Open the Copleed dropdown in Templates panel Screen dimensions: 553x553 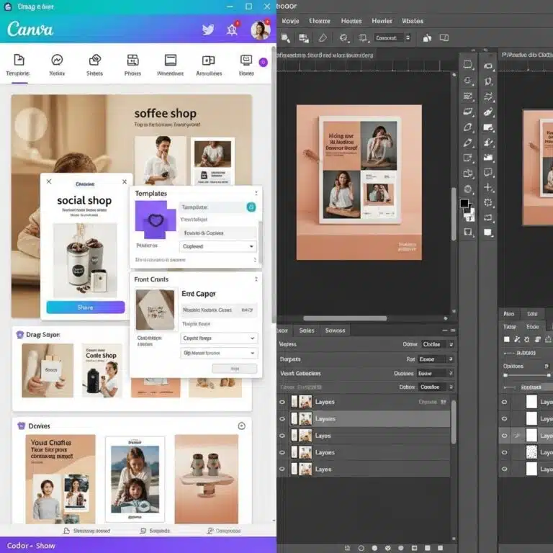coord(218,246)
